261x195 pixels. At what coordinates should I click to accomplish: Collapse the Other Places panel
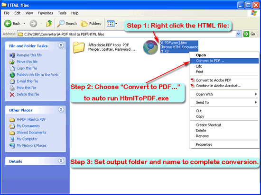pos(61,109)
